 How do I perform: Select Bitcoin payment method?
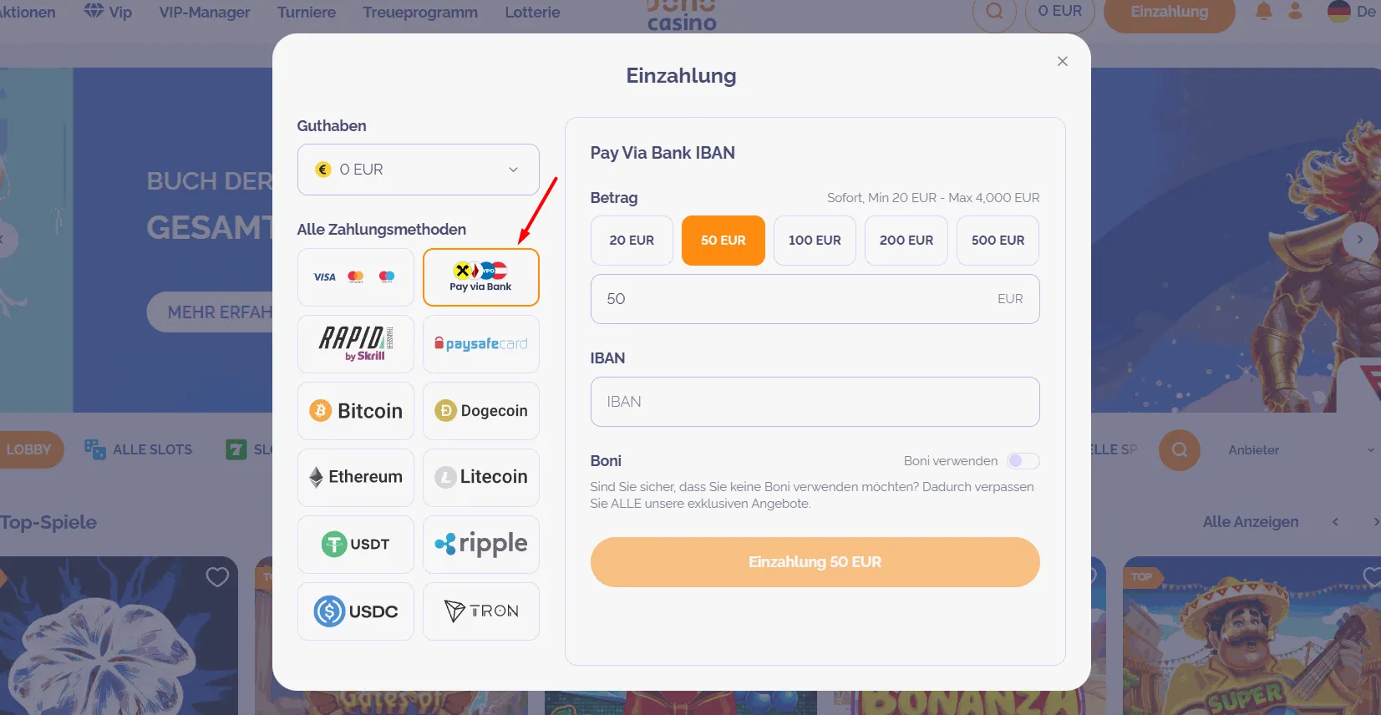coord(356,411)
